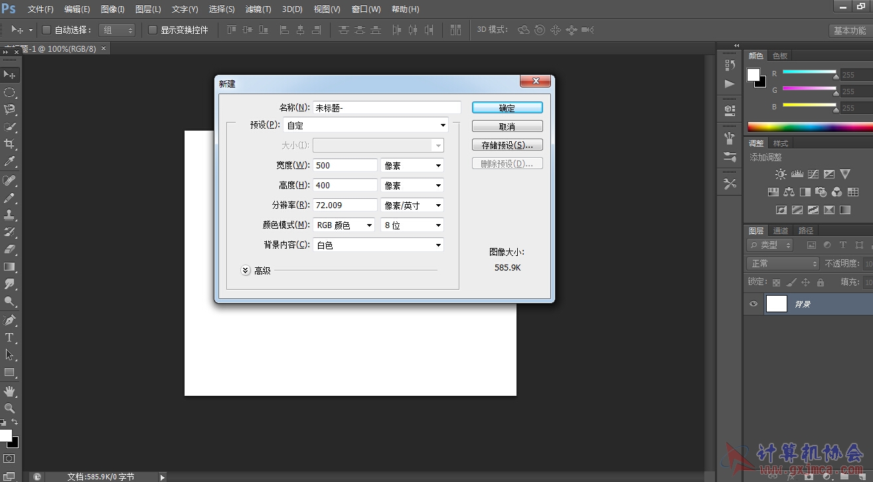Select the Horizontal Type tool

[9, 337]
